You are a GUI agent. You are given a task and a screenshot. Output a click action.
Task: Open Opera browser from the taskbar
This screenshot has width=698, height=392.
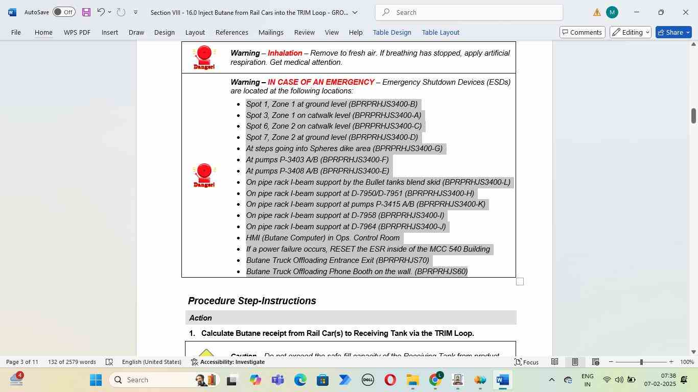[390, 380]
